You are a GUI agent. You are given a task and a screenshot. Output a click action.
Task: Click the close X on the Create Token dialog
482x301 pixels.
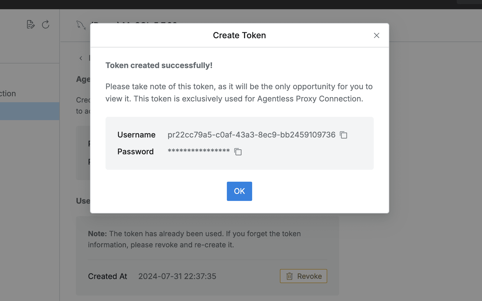376,36
